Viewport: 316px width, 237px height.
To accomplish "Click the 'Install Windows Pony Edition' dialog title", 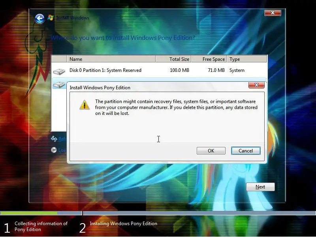I will 100,88.
